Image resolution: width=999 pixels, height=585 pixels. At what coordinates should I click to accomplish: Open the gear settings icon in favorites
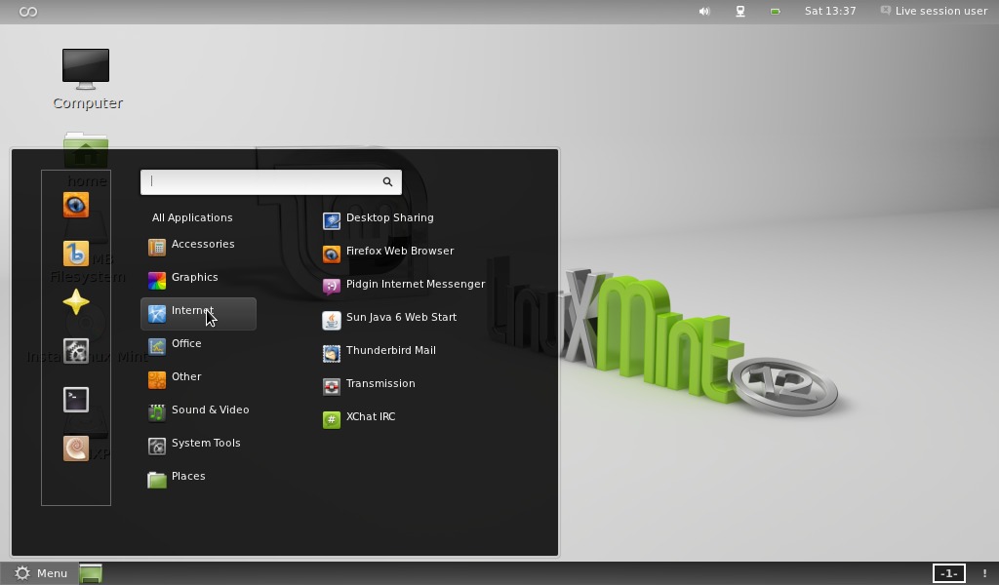pyautogui.click(x=76, y=351)
